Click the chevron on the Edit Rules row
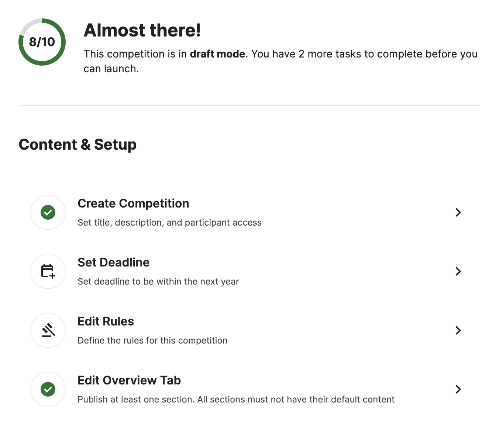The width and height of the screenshot is (496, 432). point(458,330)
